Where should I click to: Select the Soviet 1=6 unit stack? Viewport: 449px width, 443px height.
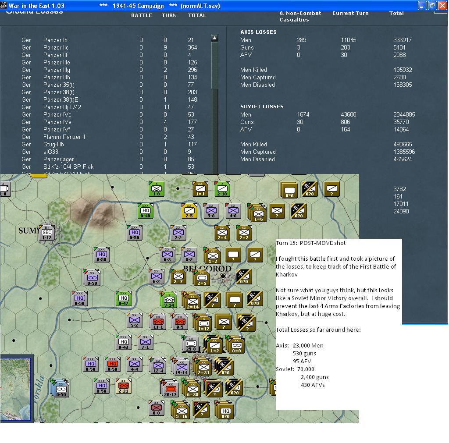pos(257,213)
